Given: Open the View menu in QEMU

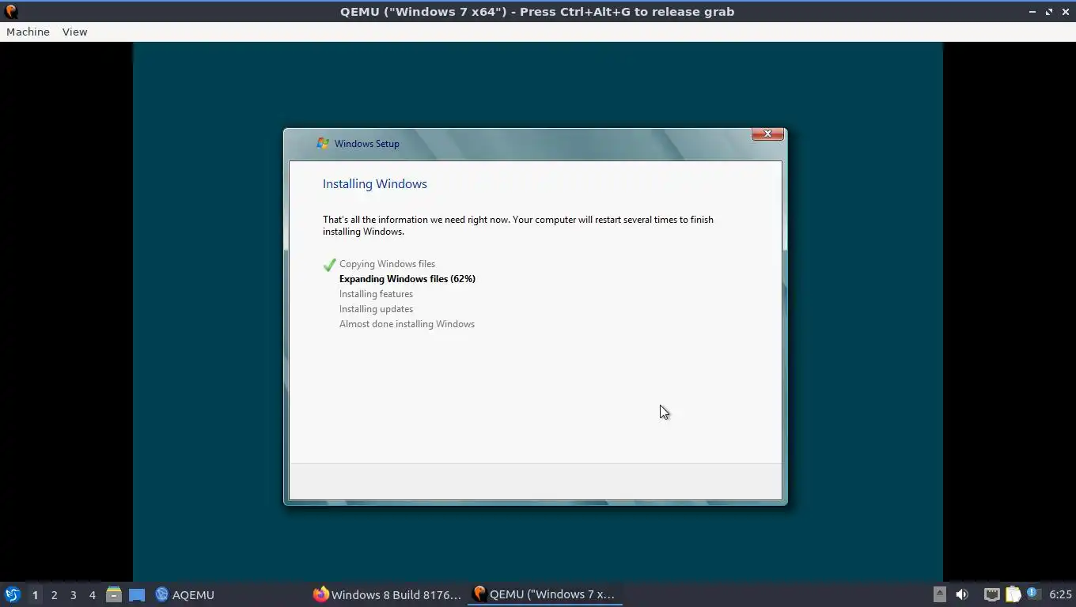Looking at the screenshot, I should click(74, 32).
